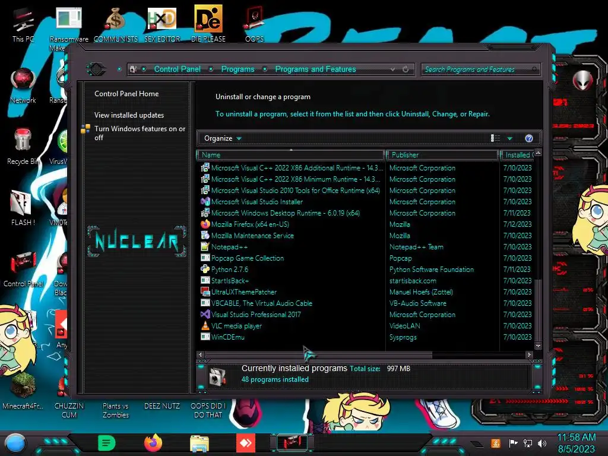The width and height of the screenshot is (608, 456).
Task: Select Visual Studio Professional 2017 entry
Action: click(256, 315)
